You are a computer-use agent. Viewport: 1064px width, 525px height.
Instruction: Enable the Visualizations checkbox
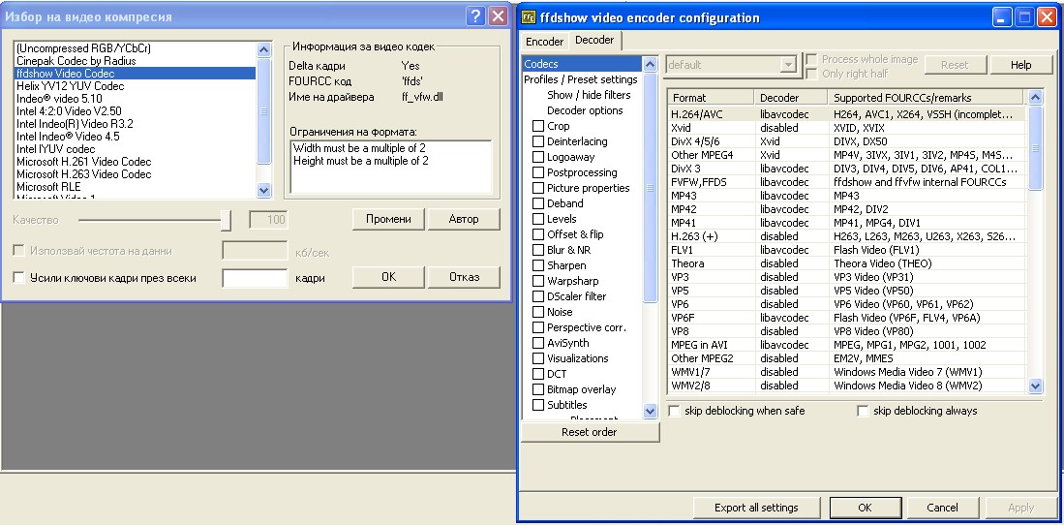(538, 358)
